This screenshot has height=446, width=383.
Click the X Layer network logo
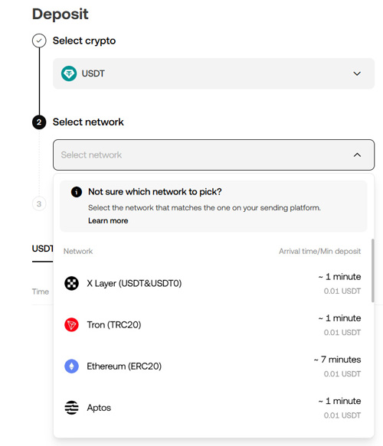[71, 283]
